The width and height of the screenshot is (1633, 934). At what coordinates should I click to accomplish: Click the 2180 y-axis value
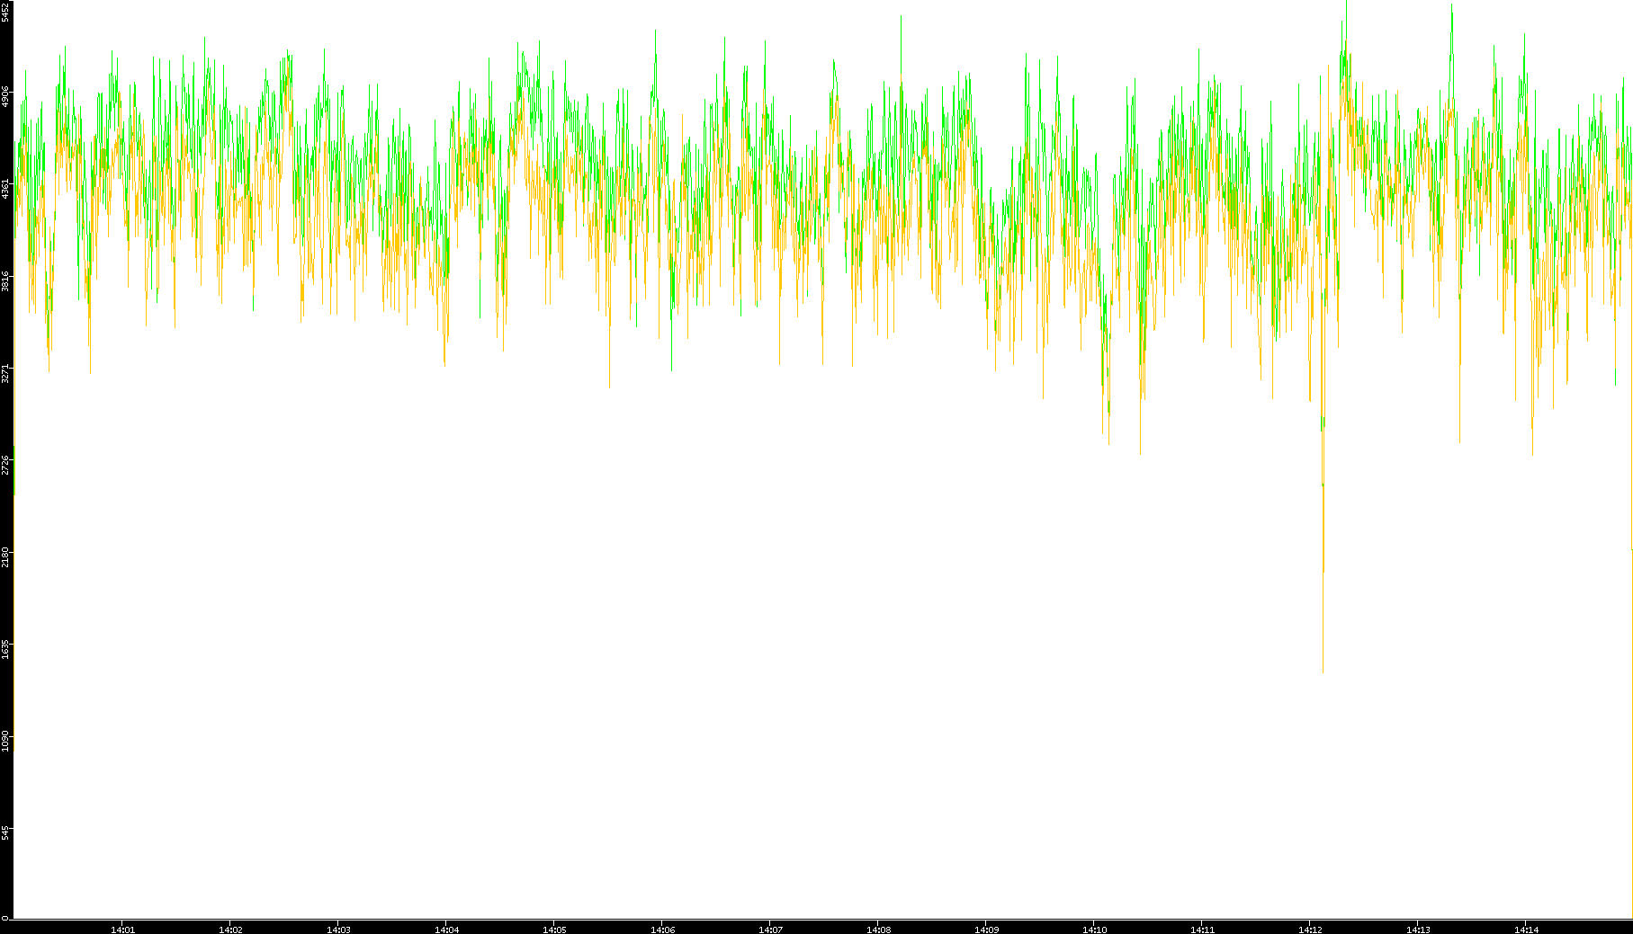pyautogui.click(x=5, y=556)
